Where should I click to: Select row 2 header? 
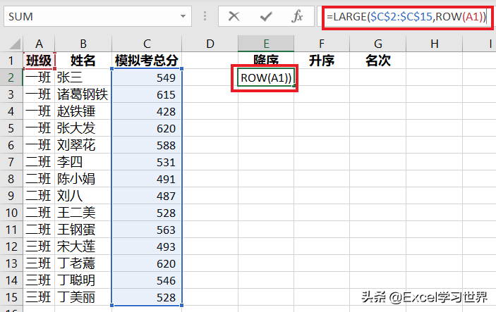(x=11, y=77)
